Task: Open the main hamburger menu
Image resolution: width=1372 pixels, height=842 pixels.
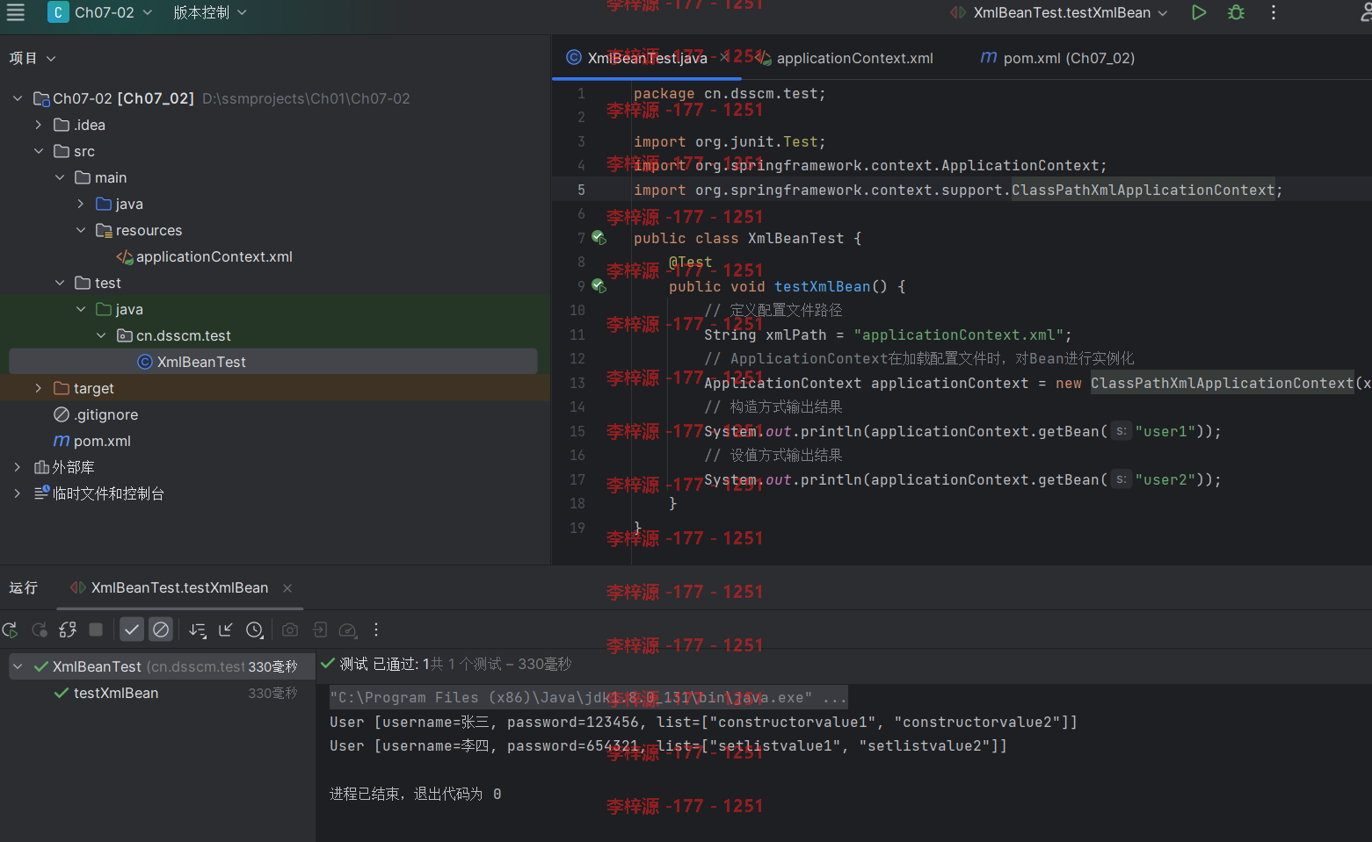Action: (x=16, y=12)
